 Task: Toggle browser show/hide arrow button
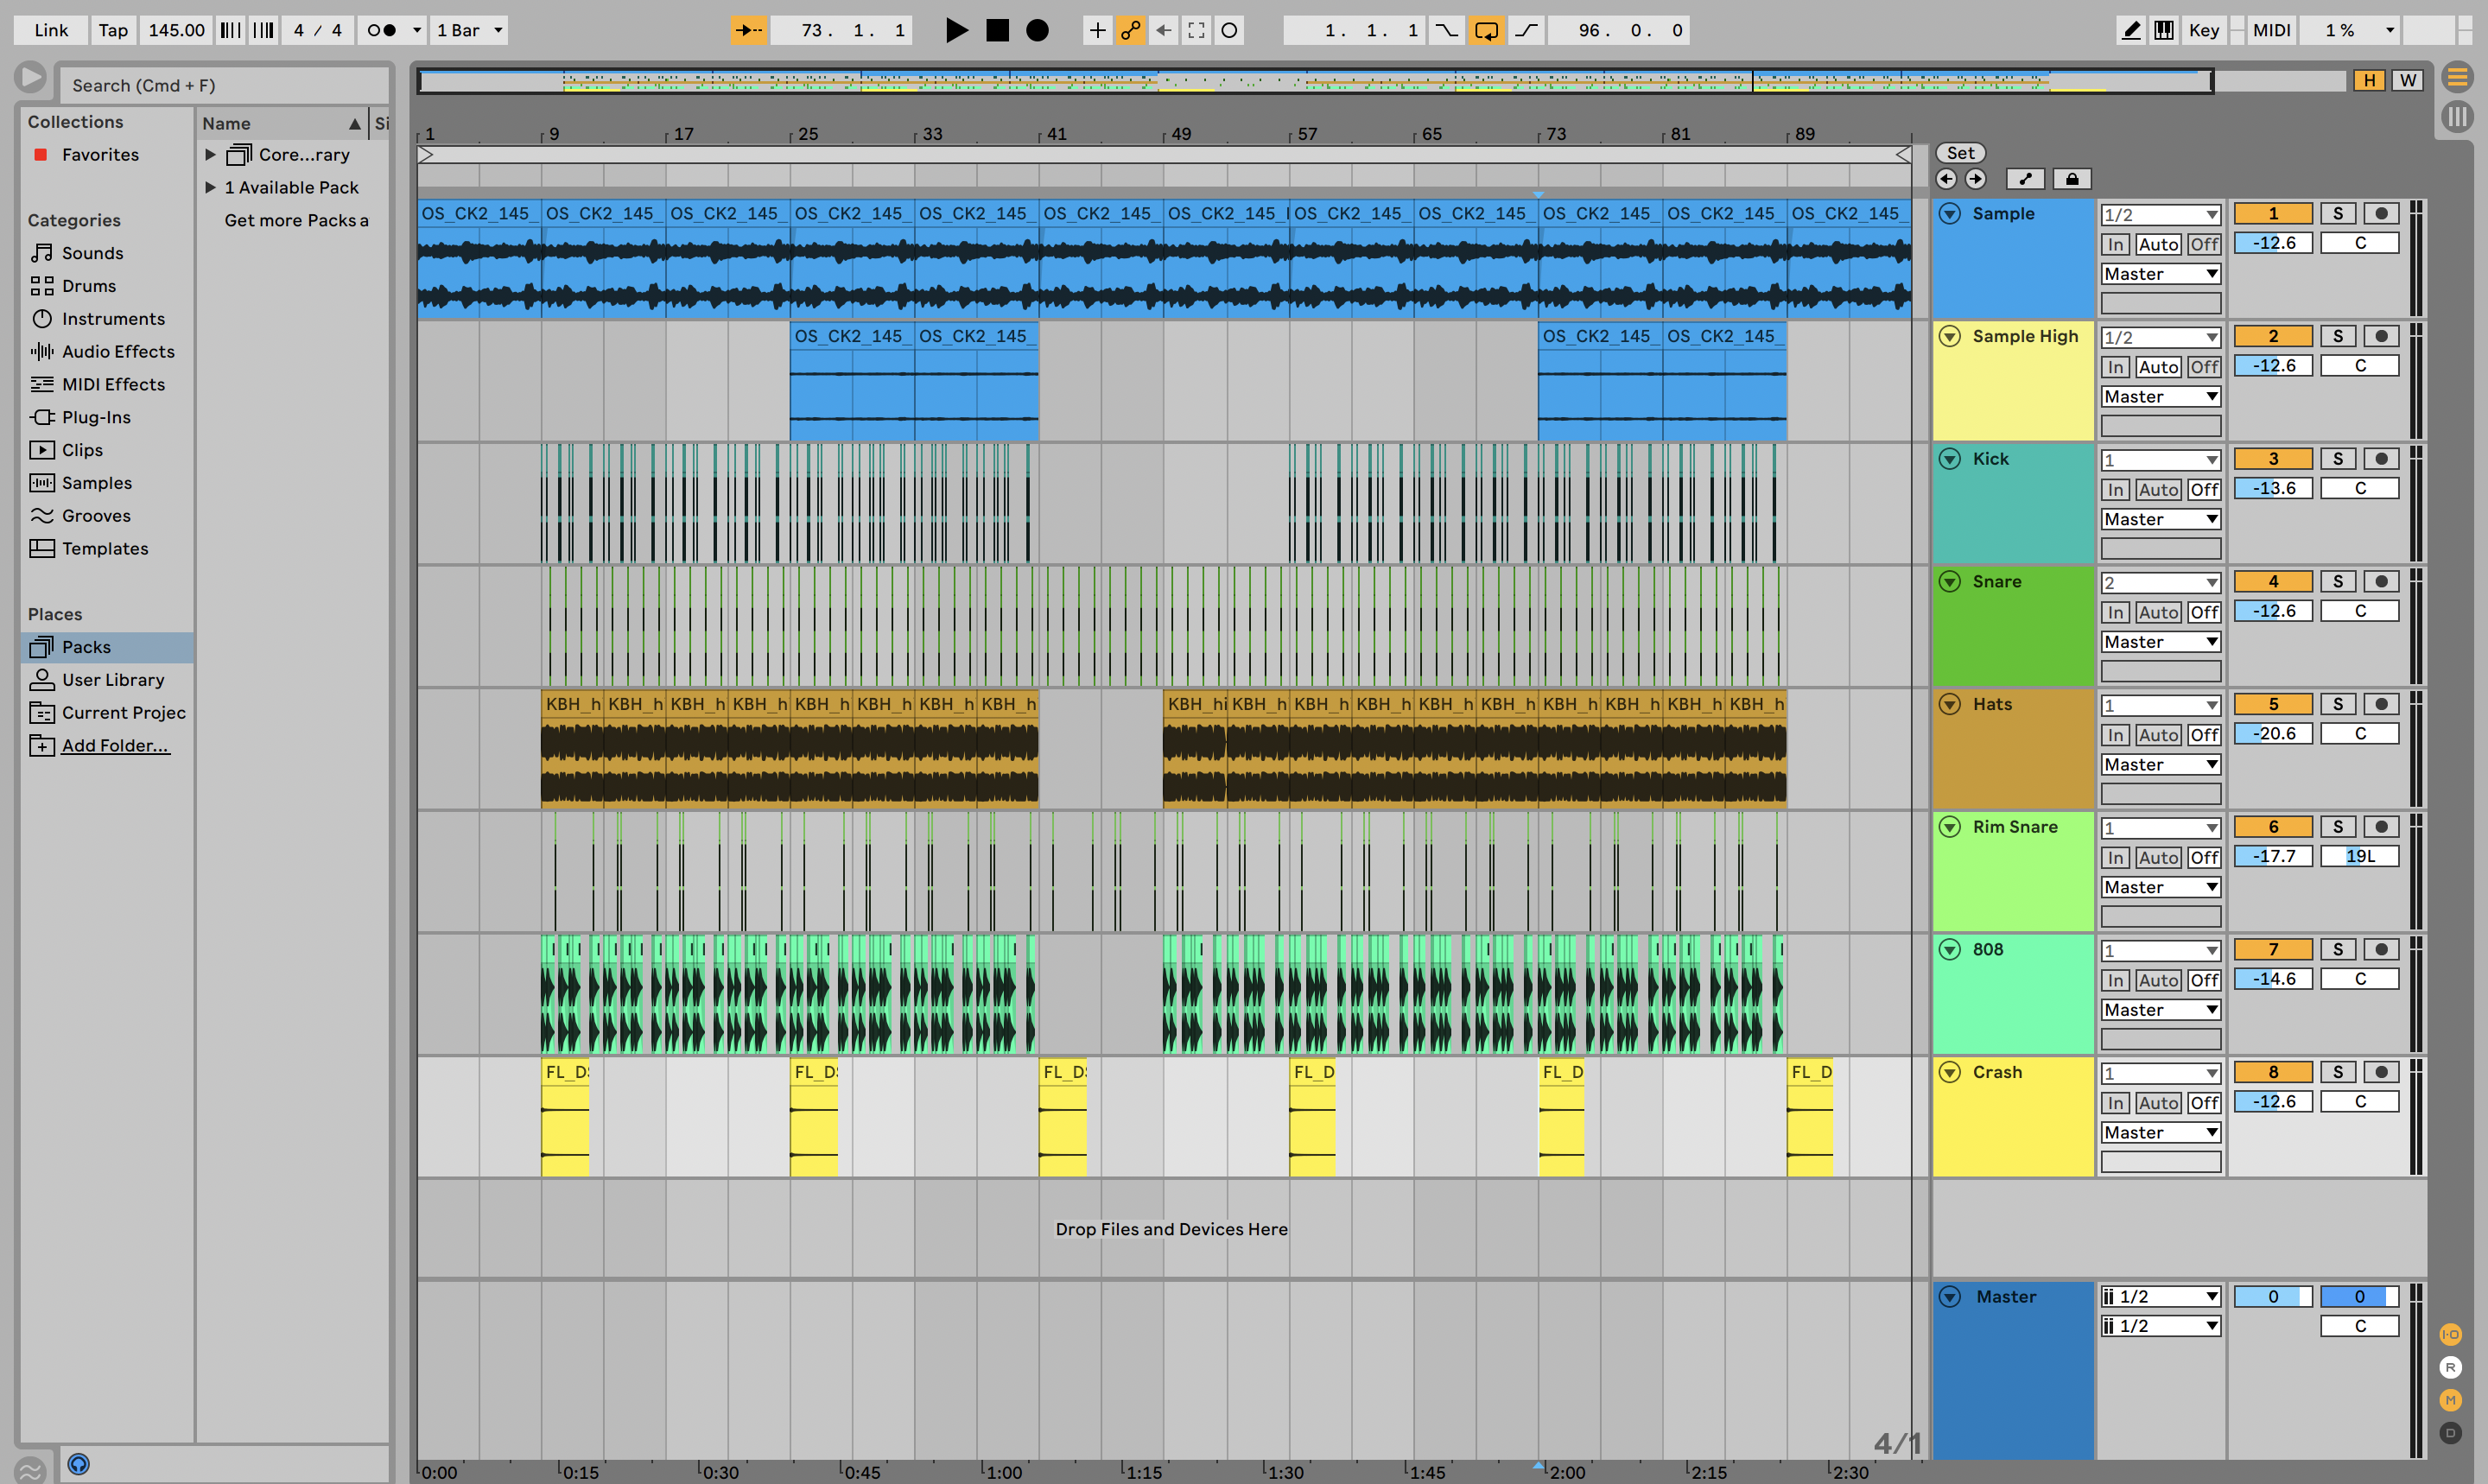[x=30, y=77]
